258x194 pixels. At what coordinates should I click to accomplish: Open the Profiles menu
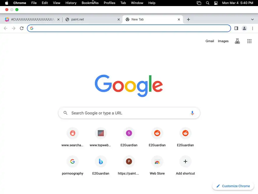[x=109, y=3]
